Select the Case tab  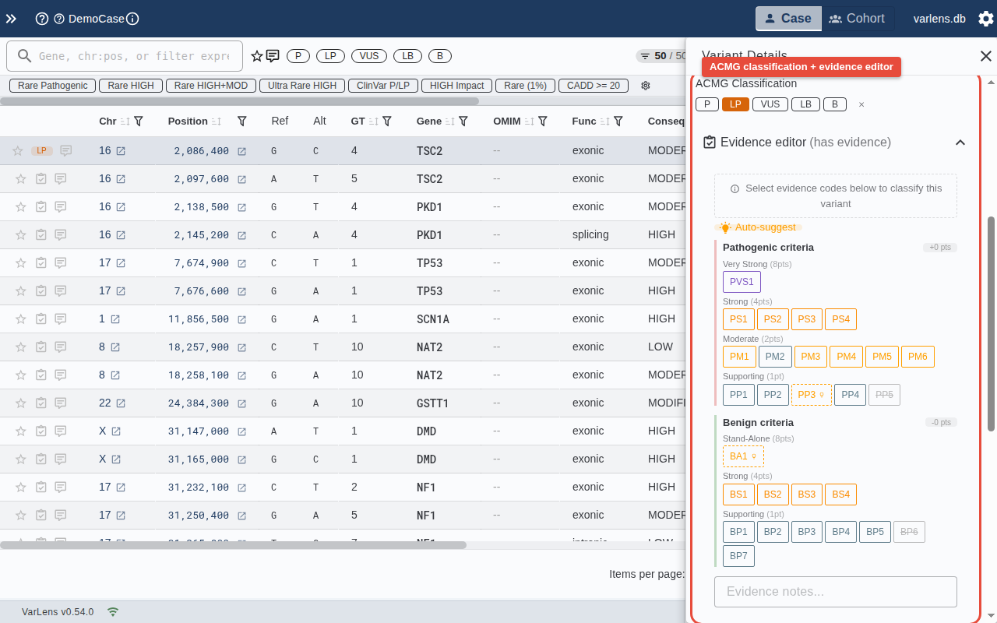[x=787, y=19]
